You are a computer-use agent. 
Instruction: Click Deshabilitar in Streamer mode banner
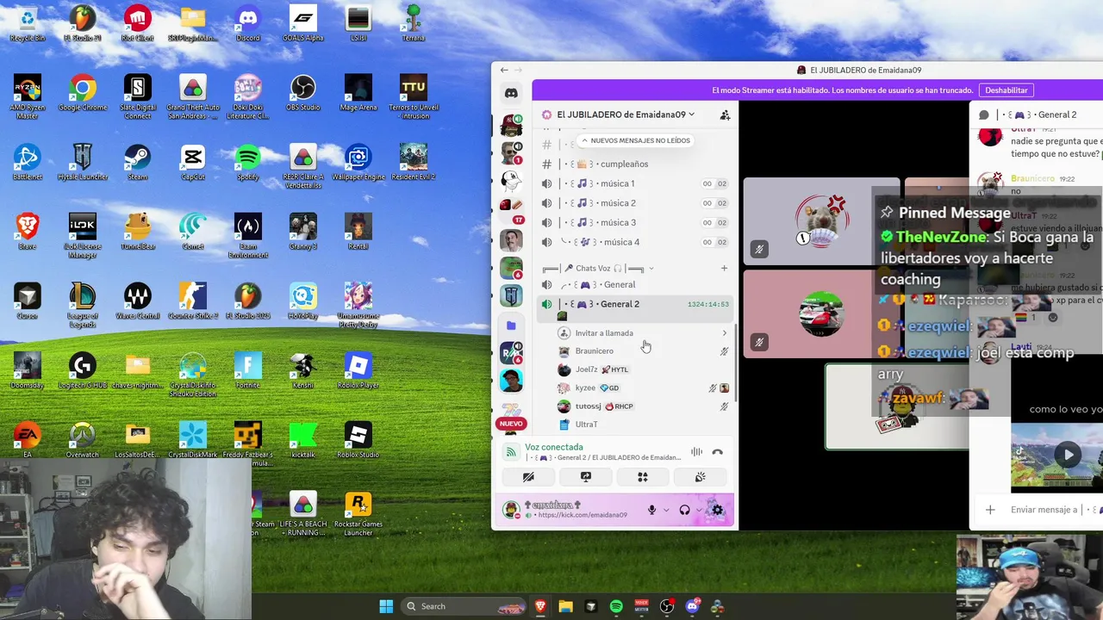(x=1006, y=90)
